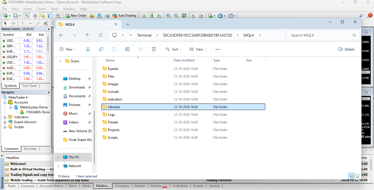Viewport: 374px width, 190px height.
Task: Open the chat notification bubble icon
Action: [369, 16]
